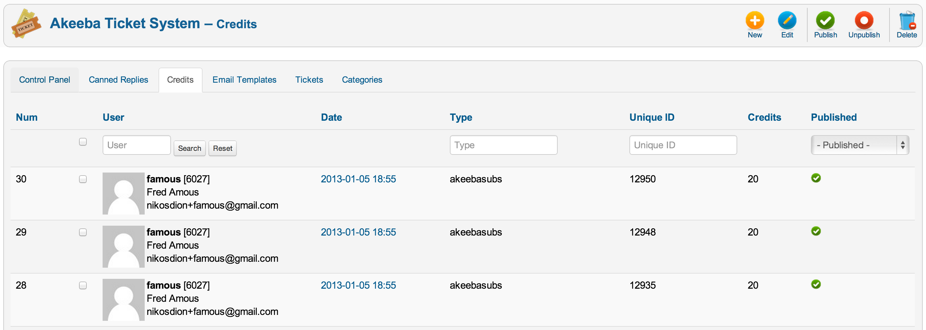The image size is (926, 330).
Task: Focus the User filter input field
Action: [x=136, y=145]
